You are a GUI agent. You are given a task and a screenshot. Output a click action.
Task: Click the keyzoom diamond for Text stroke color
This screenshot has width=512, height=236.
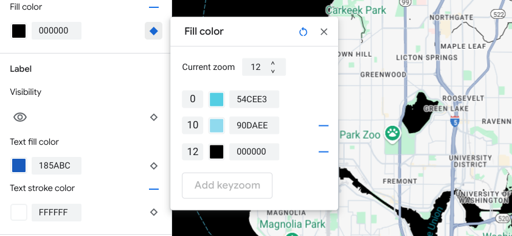point(154,212)
